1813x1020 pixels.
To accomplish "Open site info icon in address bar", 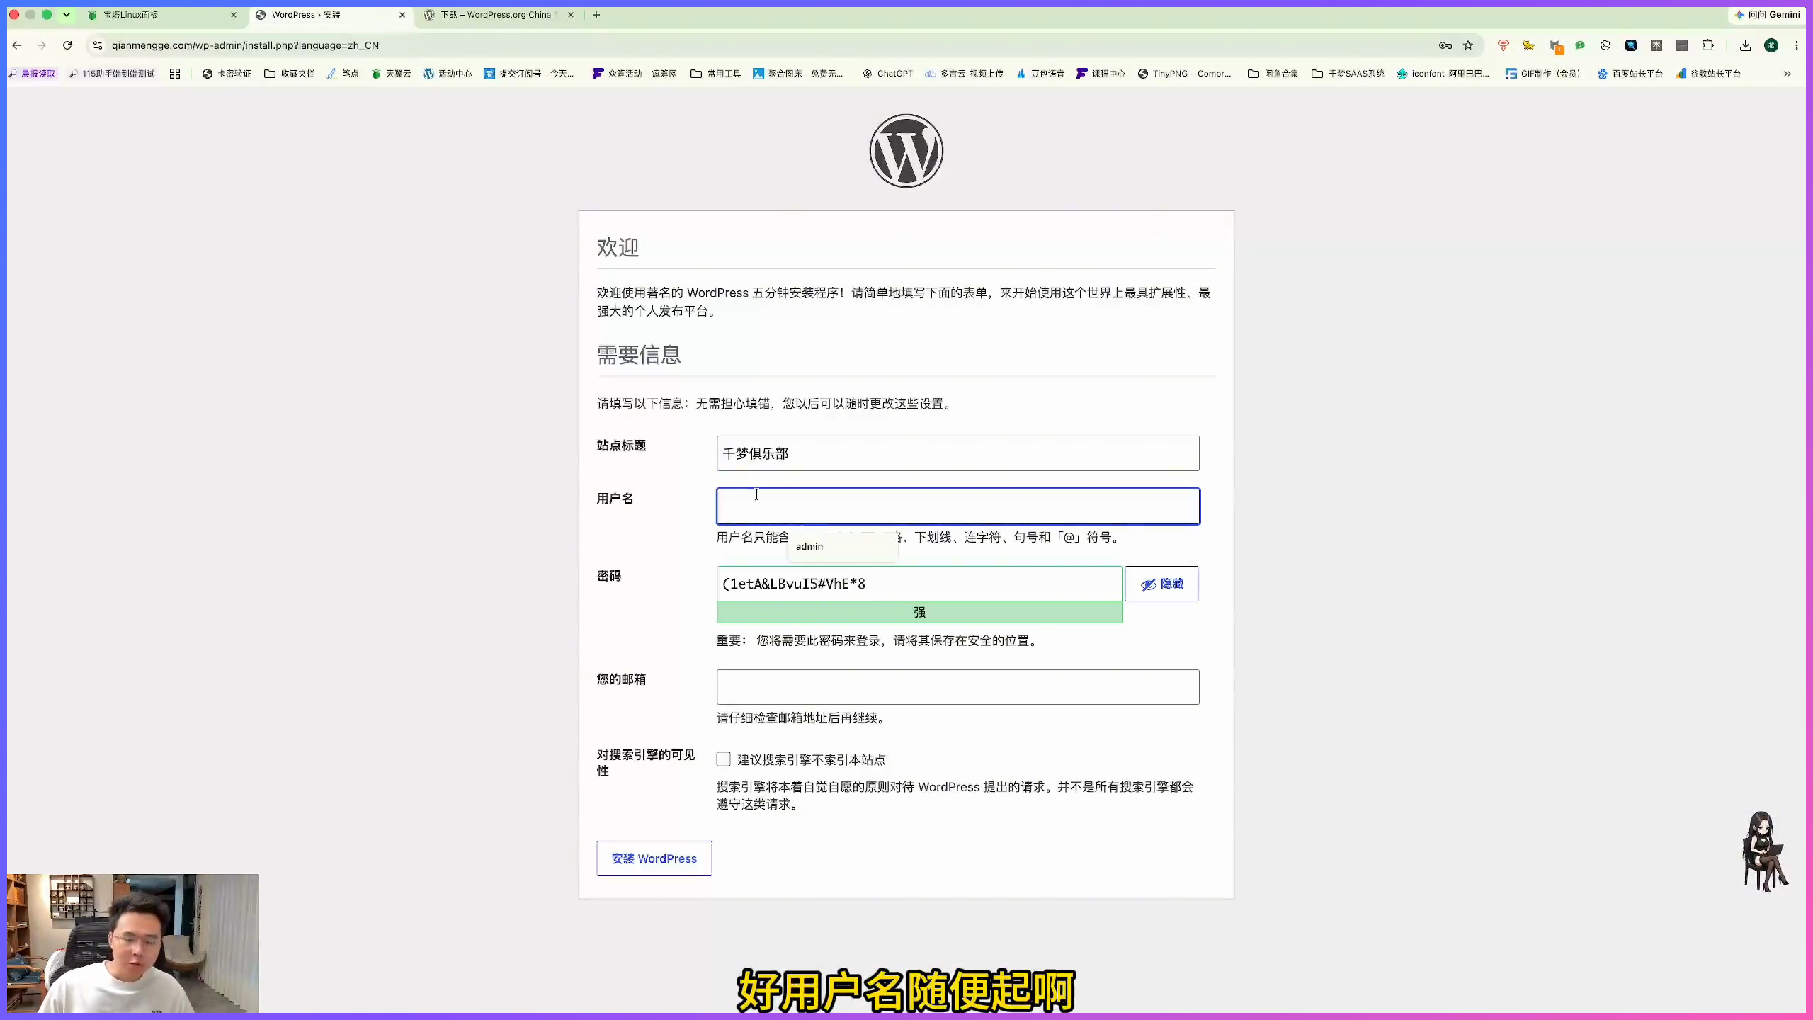I will coord(98,45).
